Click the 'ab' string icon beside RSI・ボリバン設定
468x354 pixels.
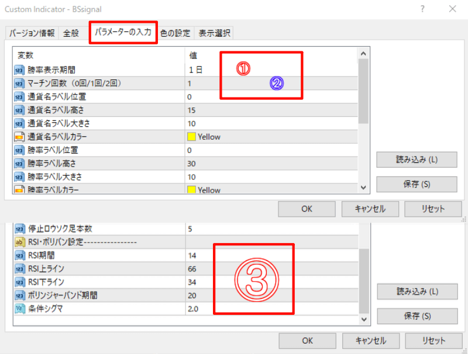[x=19, y=242]
